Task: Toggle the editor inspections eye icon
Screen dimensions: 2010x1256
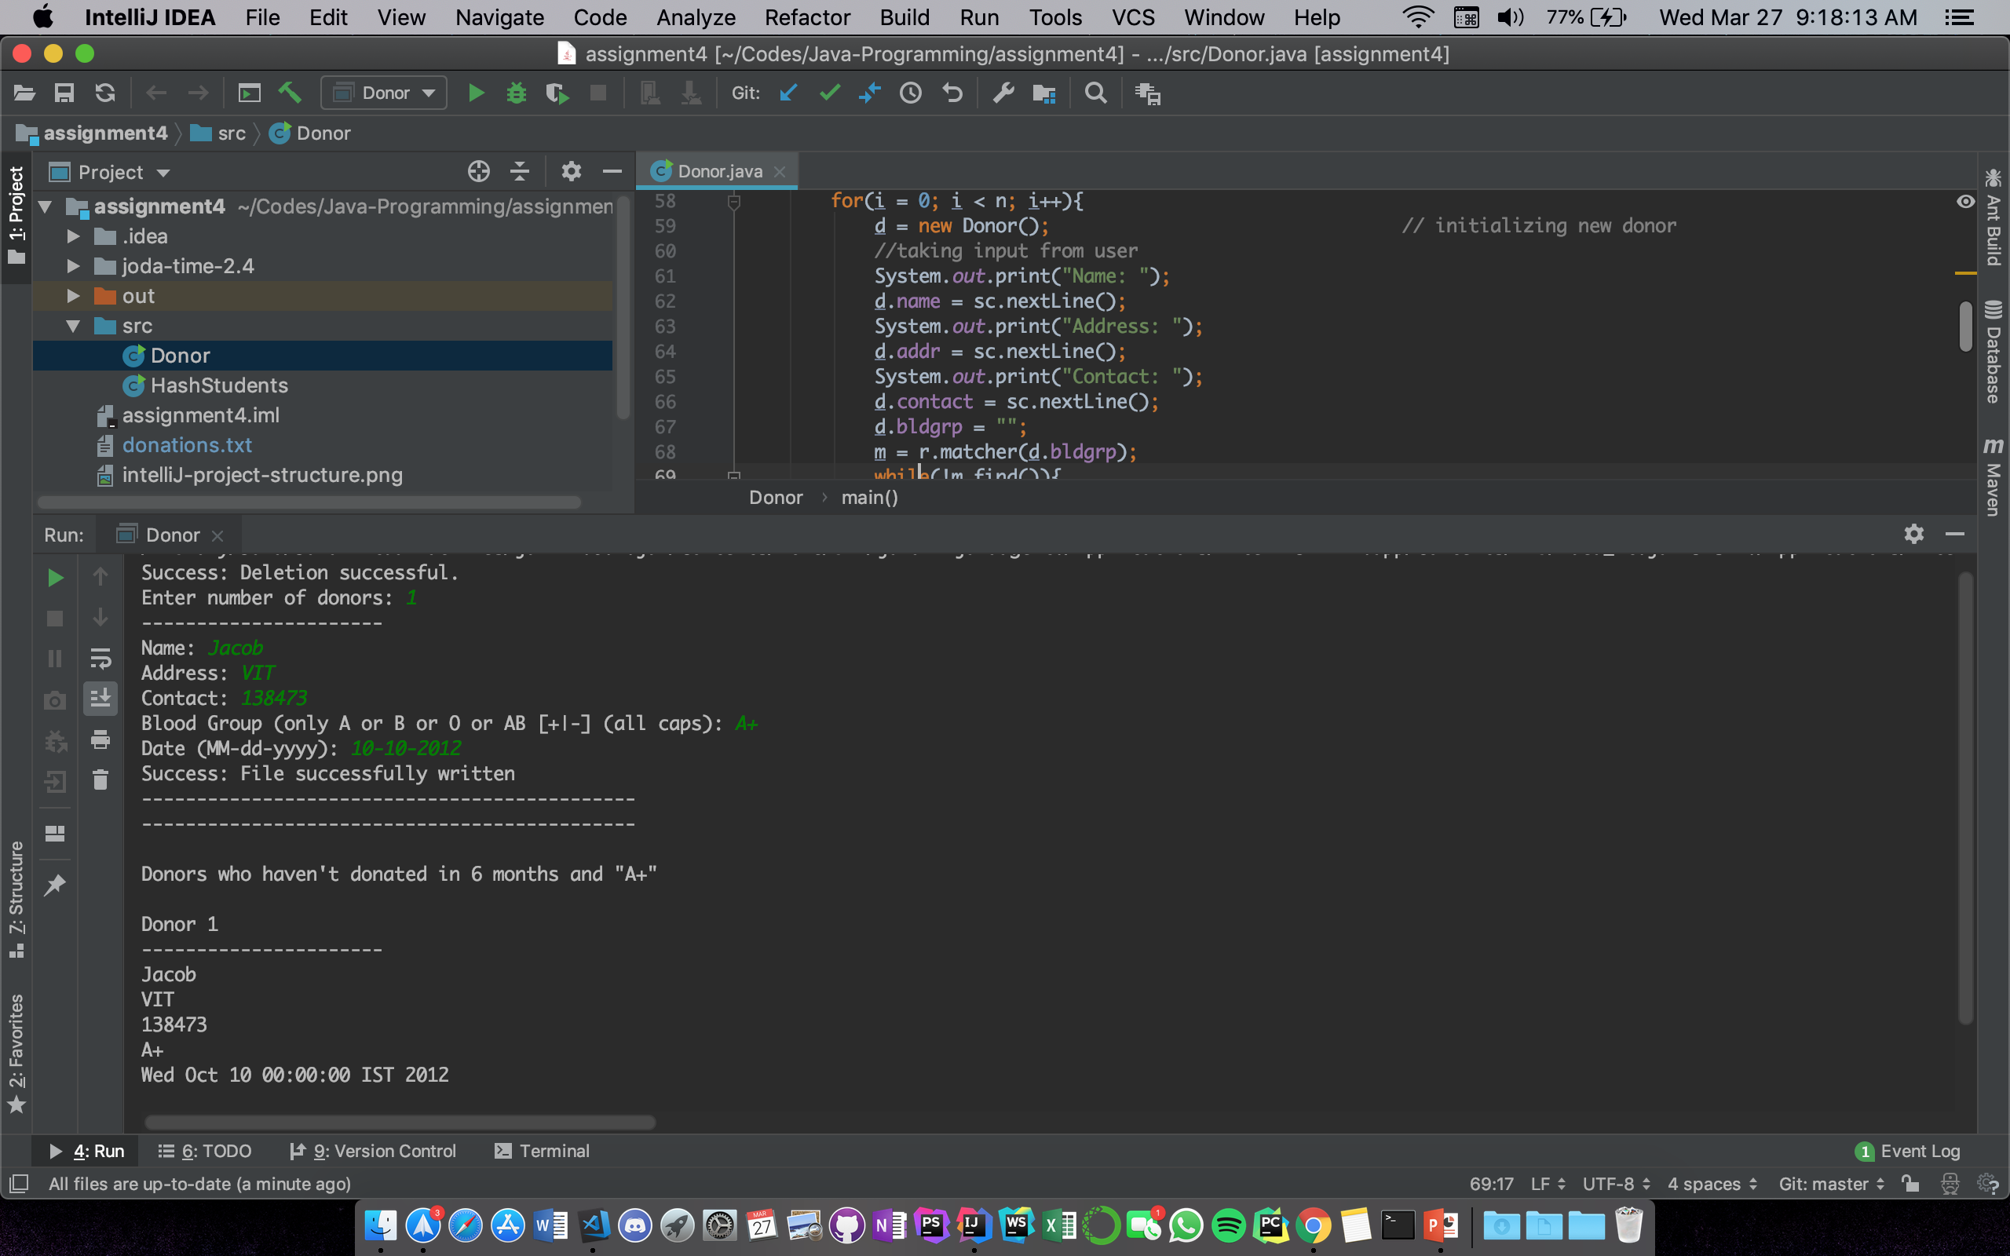Action: (x=1965, y=201)
